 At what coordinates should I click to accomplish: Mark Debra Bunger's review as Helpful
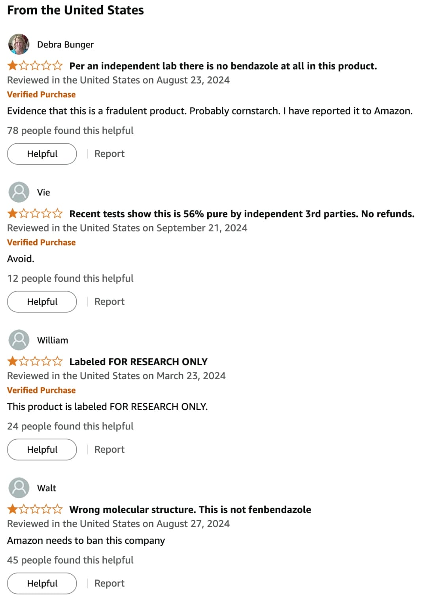(42, 154)
